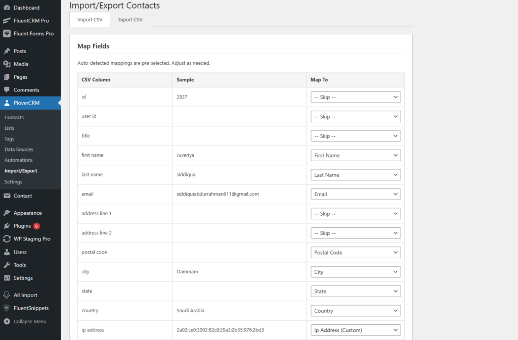Click the WP Staging Pro icon
Image resolution: width=518 pixels, height=340 pixels.
click(7, 239)
